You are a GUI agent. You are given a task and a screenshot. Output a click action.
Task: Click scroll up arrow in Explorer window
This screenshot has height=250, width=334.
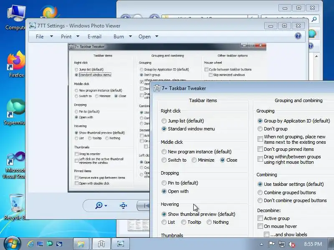(x=316, y=56)
